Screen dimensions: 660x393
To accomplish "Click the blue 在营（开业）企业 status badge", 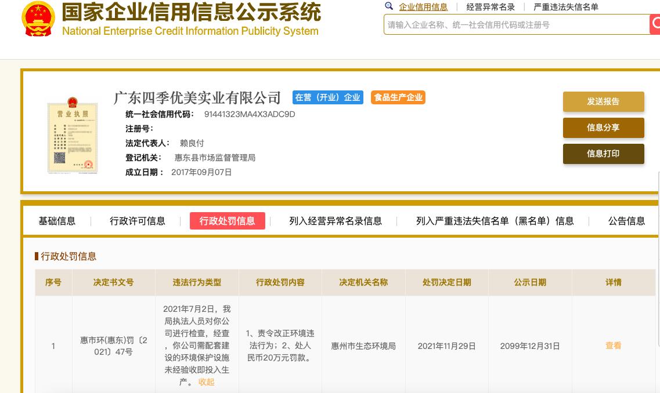I will click(x=327, y=97).
